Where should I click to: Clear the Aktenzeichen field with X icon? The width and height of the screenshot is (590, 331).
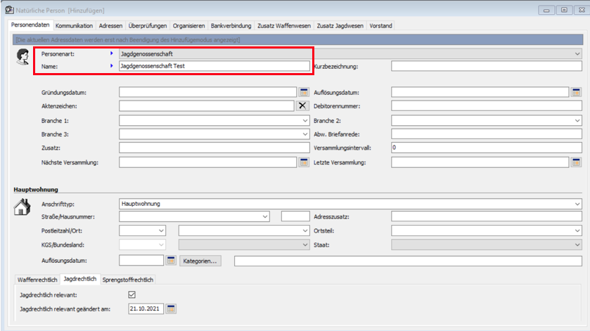point(303,105)
